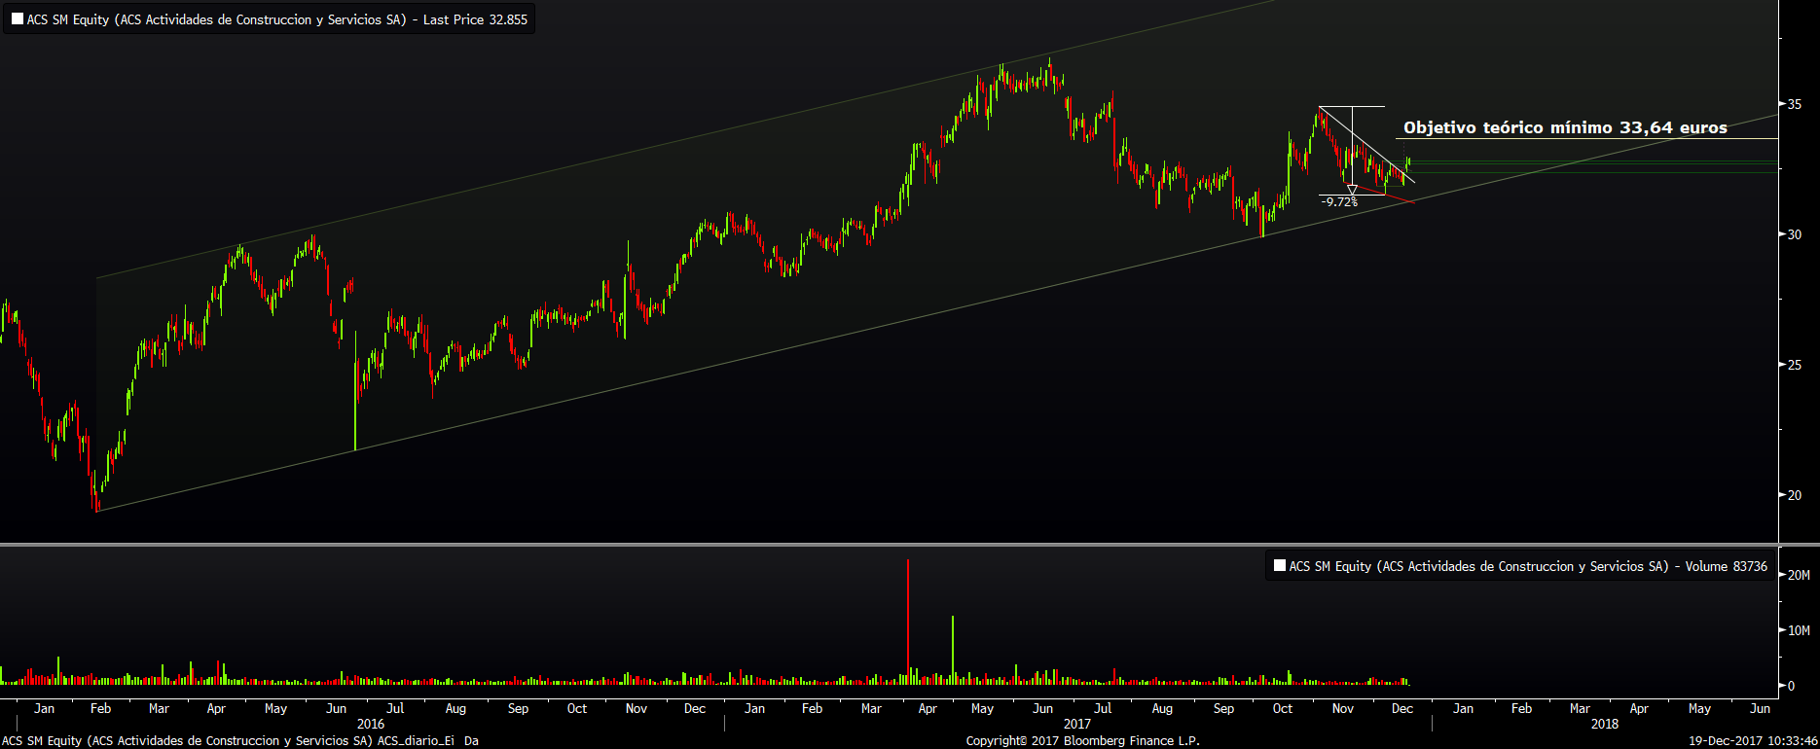
Task: Click the 25 price axis label
Action: click(1794, 365)
